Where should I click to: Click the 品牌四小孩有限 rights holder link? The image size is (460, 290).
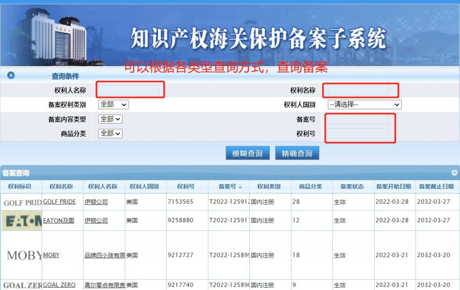coord(104,255)
